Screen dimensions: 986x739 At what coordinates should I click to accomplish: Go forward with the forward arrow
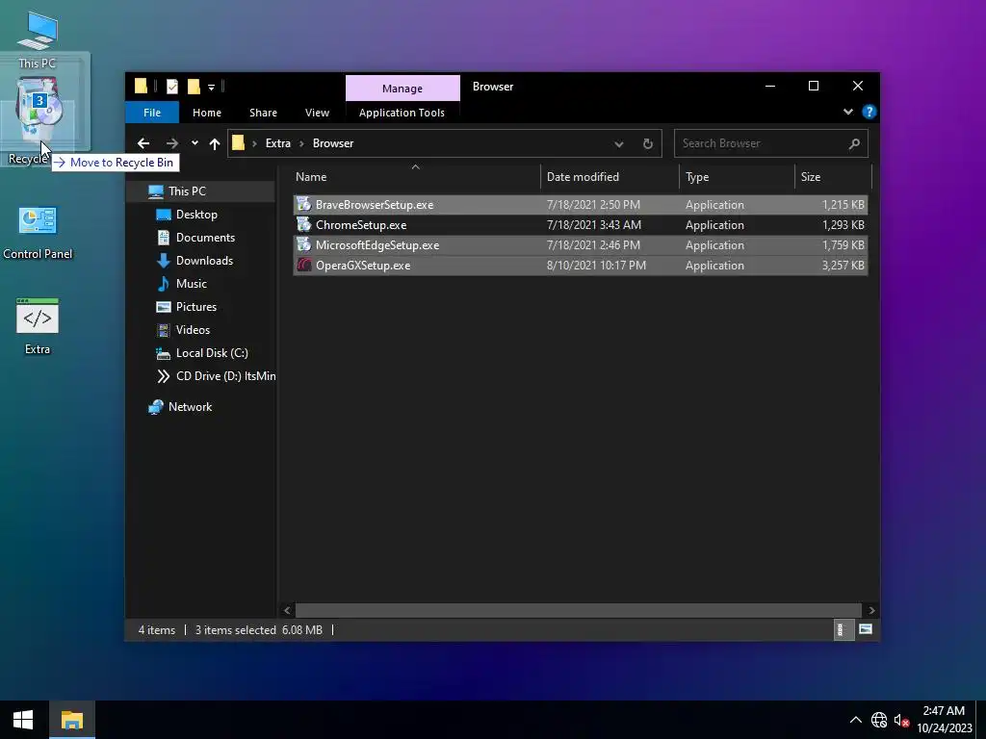click(x=171, y=143)
